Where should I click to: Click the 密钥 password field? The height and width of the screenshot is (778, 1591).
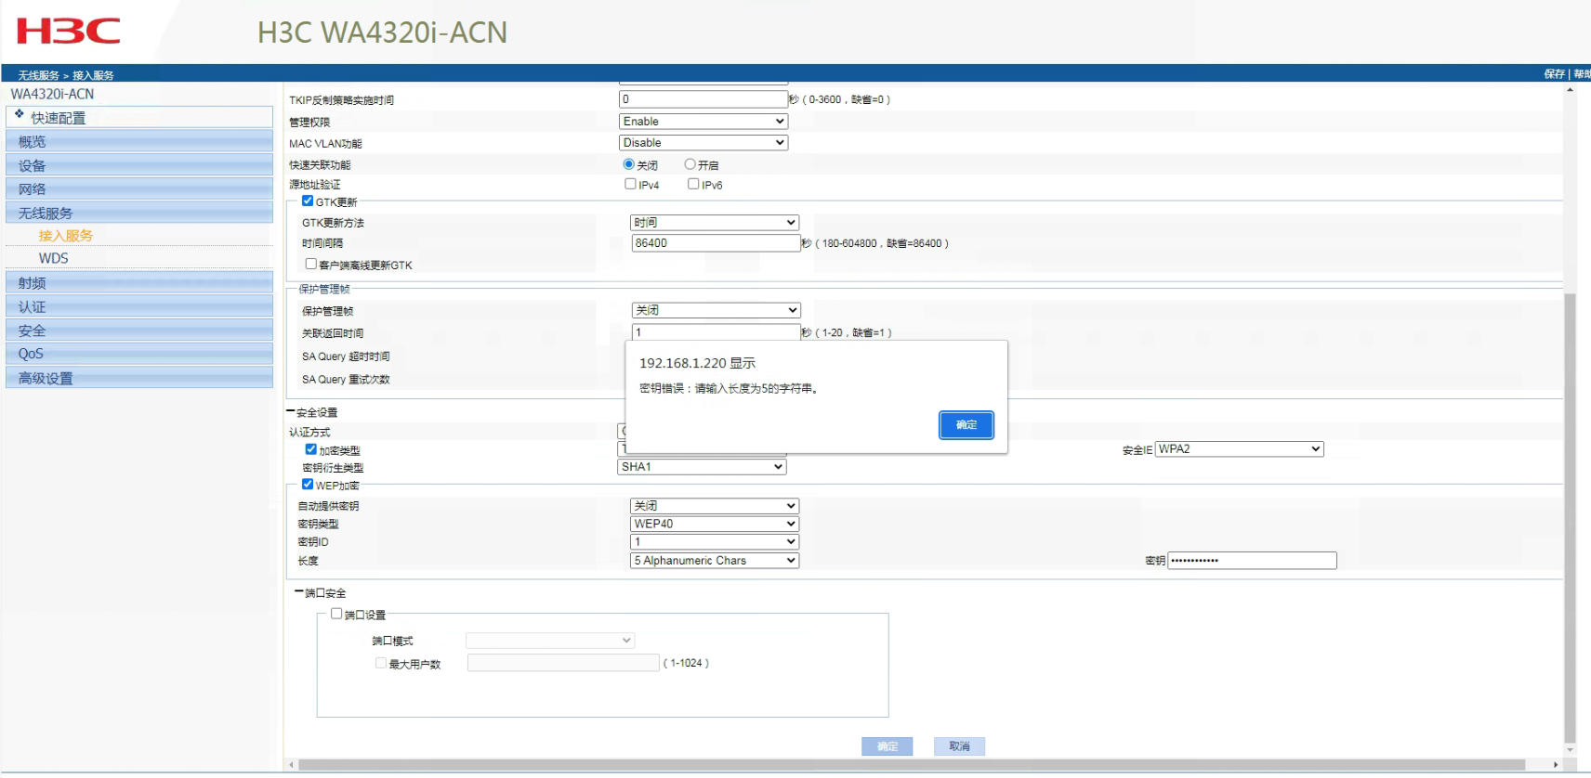pos(1253,561)
